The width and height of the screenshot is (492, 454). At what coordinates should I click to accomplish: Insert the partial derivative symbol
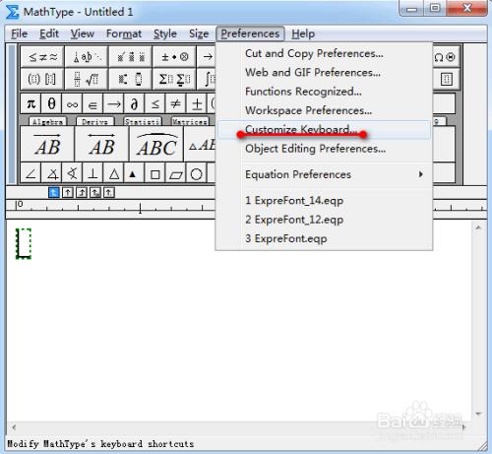(x=134, y=104)
